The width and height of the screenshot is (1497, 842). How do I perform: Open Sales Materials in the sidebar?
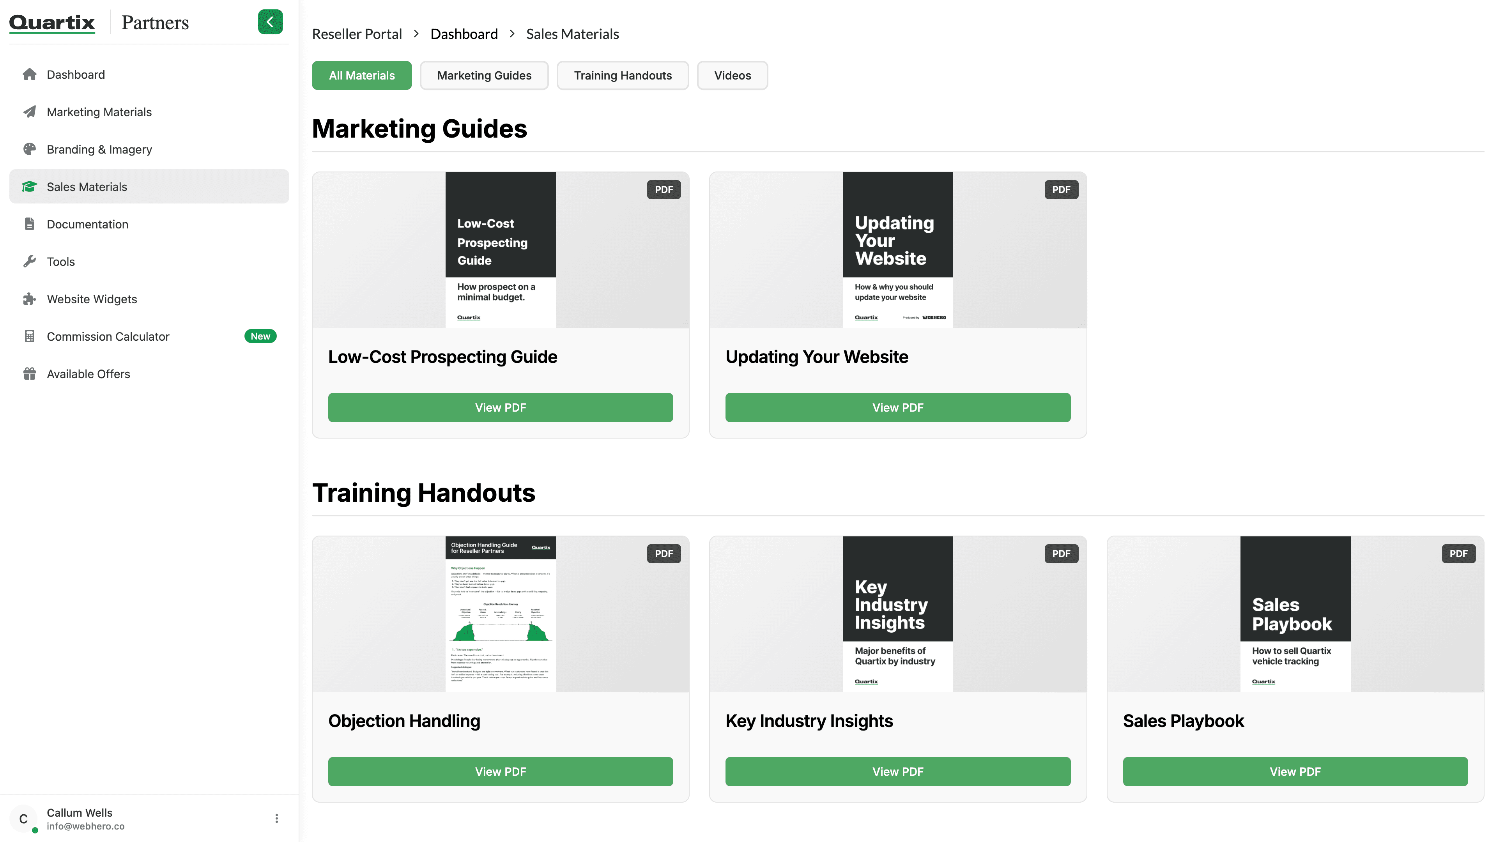pos(149,187)
